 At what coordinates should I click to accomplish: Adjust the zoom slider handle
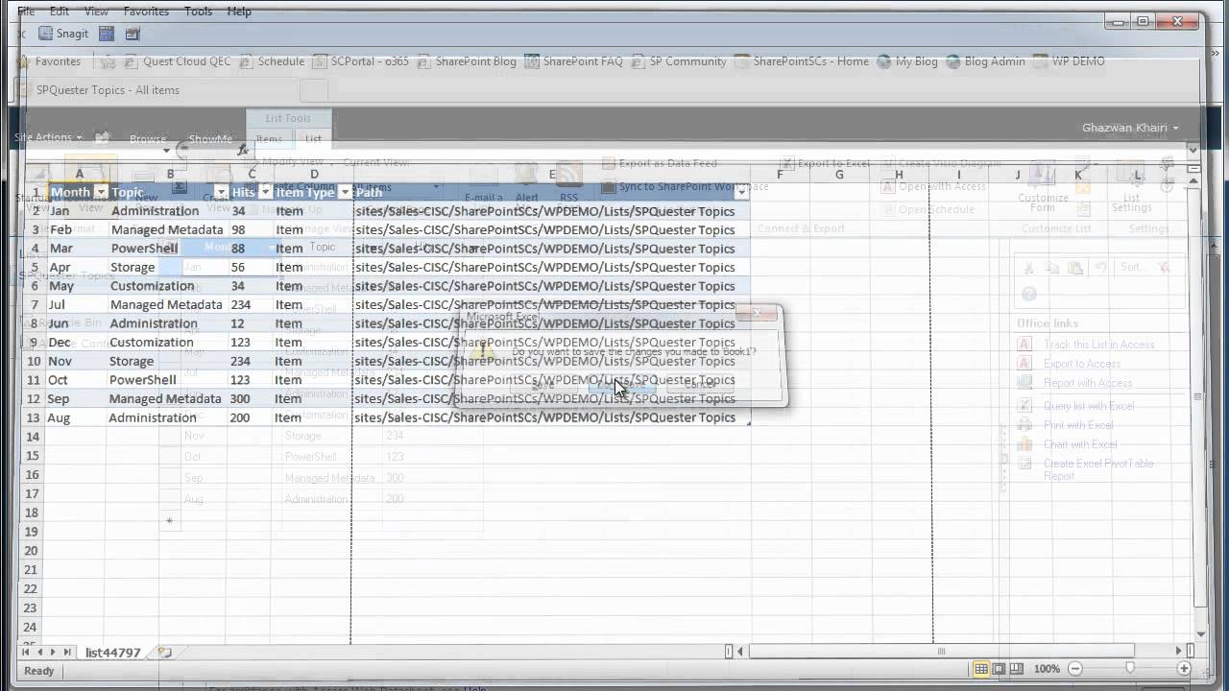(x=1130, y=669)
